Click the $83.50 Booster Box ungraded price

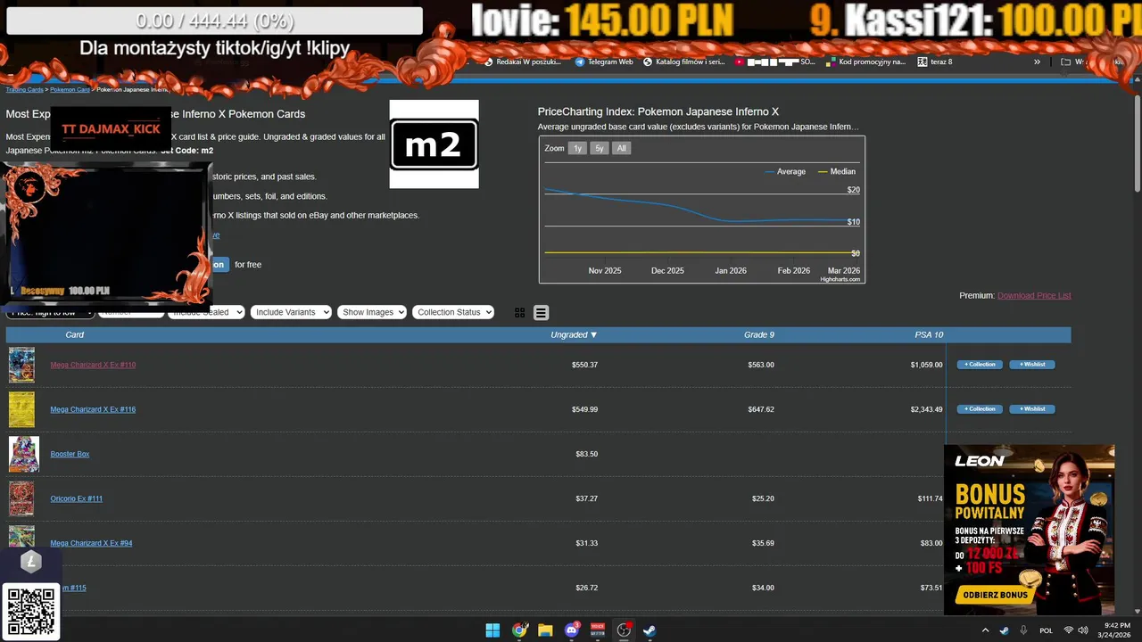coord(587,454)
